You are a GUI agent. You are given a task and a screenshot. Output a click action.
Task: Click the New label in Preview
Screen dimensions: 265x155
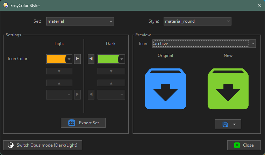[x=228, y=56]
